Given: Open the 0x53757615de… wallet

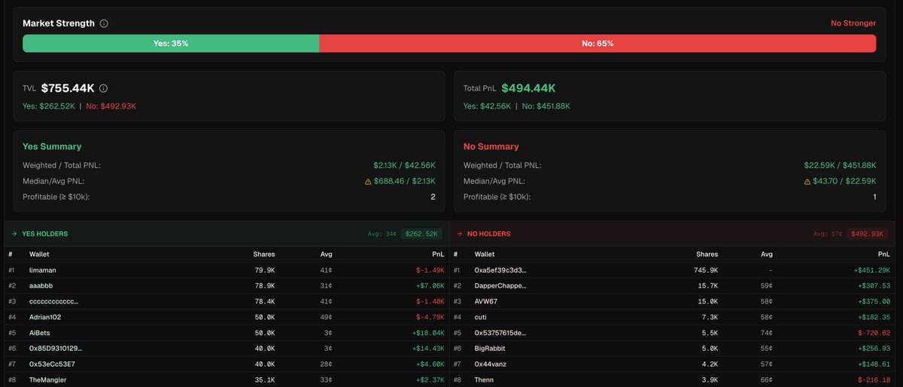Looking at the screenshot, I should pyautogui.click(x=501, y=333).
